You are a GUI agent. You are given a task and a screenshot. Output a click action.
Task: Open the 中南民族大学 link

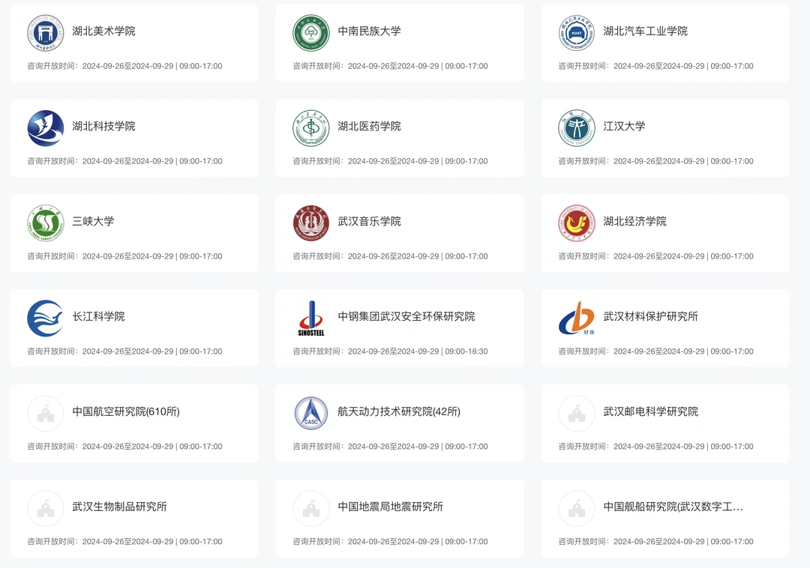point(369,31)
